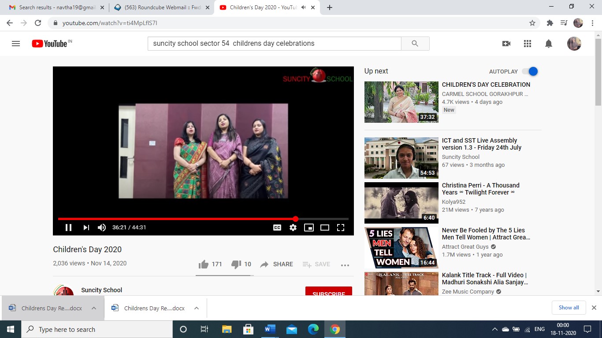Open Task View on taskbar
602x338 pixels.
(x=204, y=329)
